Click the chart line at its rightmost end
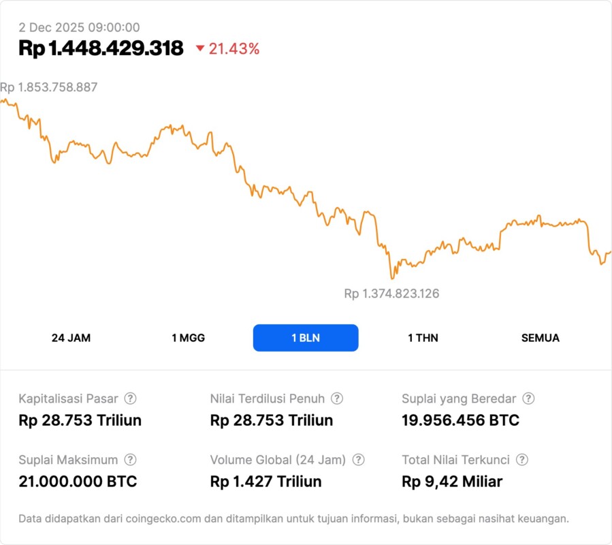Image resolution: width=612 pixels, height=545 pixels. 609,252
